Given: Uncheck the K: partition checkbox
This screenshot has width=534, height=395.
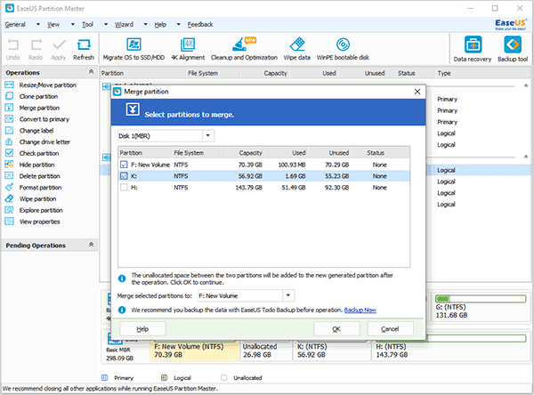Looking at the screenshot, I should [124, 176].
